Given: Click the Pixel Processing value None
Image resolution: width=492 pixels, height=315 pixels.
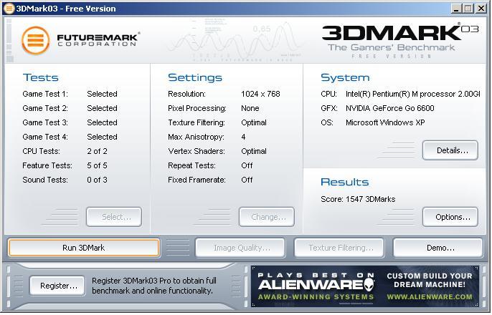Looking at the screenshot, I should point(250,109).
